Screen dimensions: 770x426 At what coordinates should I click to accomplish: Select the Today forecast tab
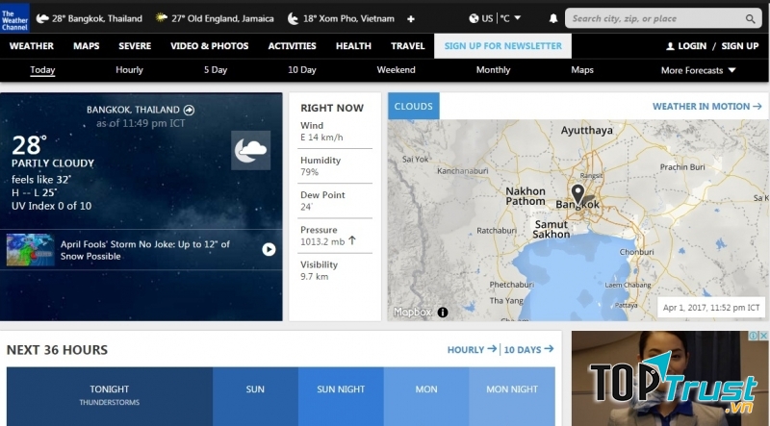(x=42, y=70)
